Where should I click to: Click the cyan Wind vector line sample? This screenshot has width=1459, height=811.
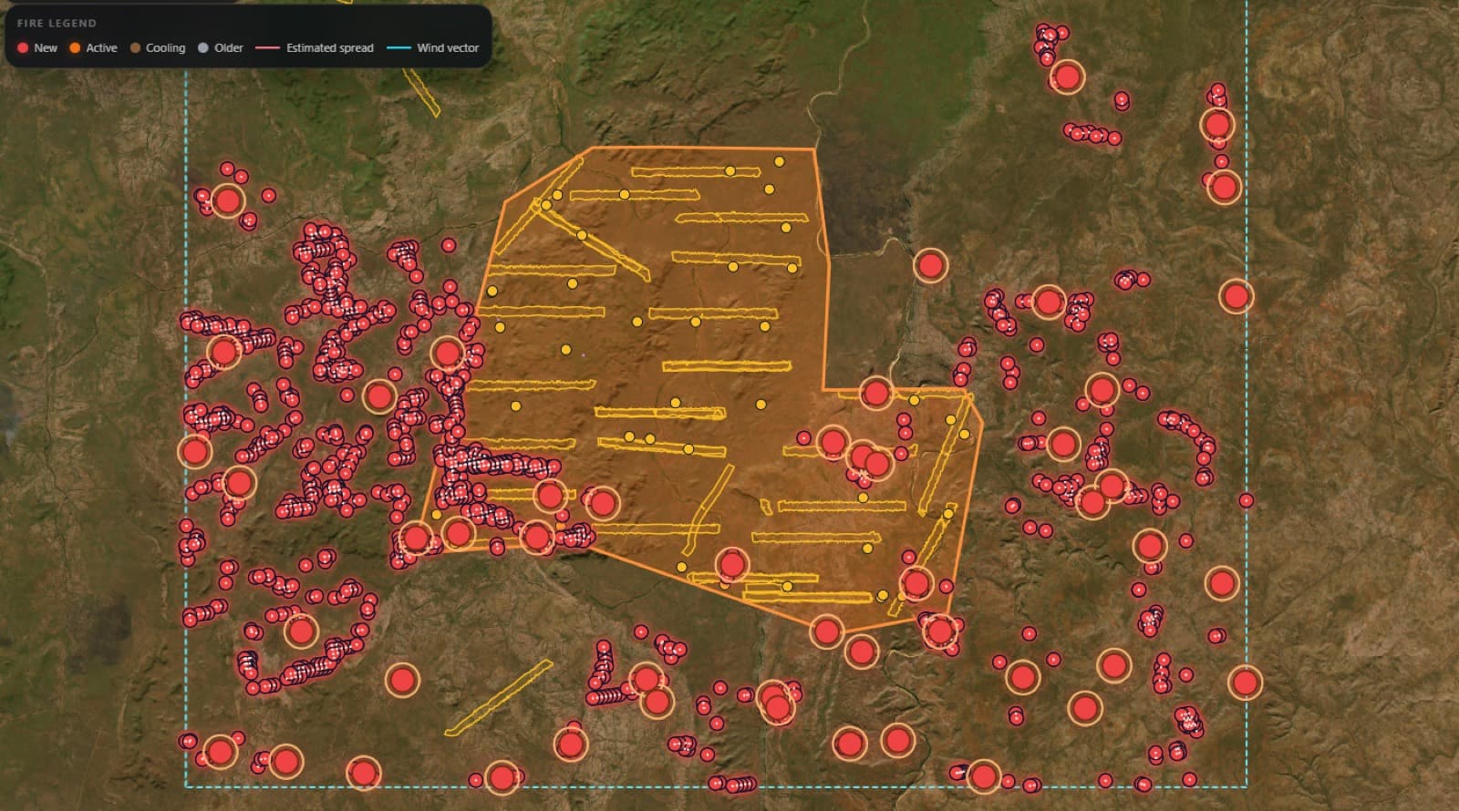(x=398, y=47)
